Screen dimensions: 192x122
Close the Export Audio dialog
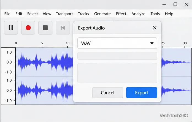pos(155,28)
